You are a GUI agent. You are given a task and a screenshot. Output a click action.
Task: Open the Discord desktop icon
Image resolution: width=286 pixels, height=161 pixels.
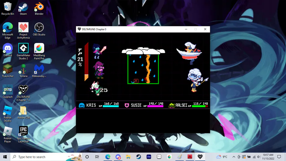[8, 50]
